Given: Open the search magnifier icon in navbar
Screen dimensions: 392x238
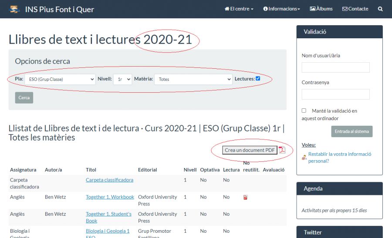Looking at the screenshot, I should pyautogui.click(x=380, y=9).
